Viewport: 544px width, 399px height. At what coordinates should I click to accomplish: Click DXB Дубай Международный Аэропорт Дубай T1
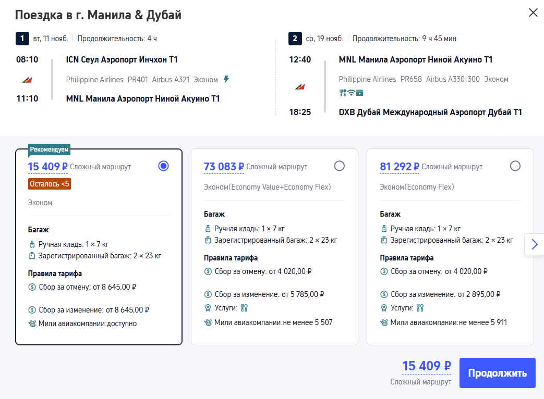(x=430, y=112)
